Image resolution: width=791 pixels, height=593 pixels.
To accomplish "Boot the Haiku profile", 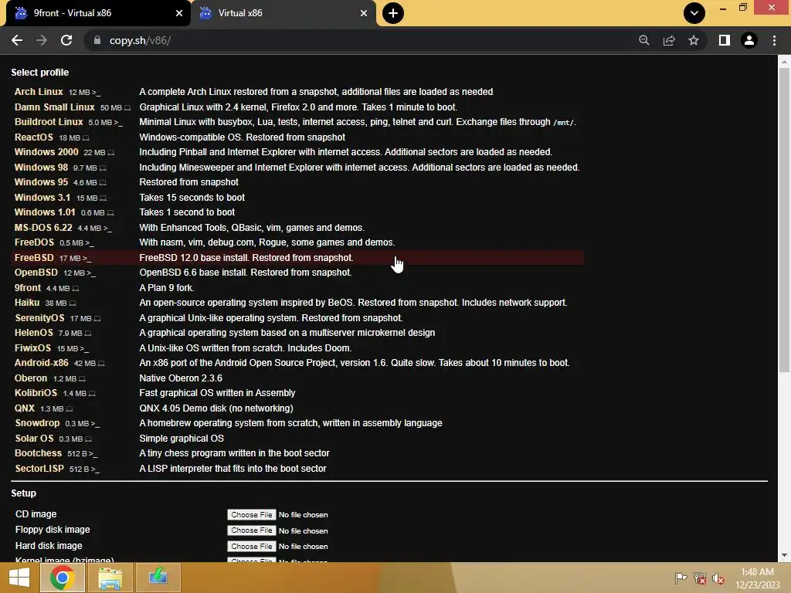I will click(x=27, y=303).
